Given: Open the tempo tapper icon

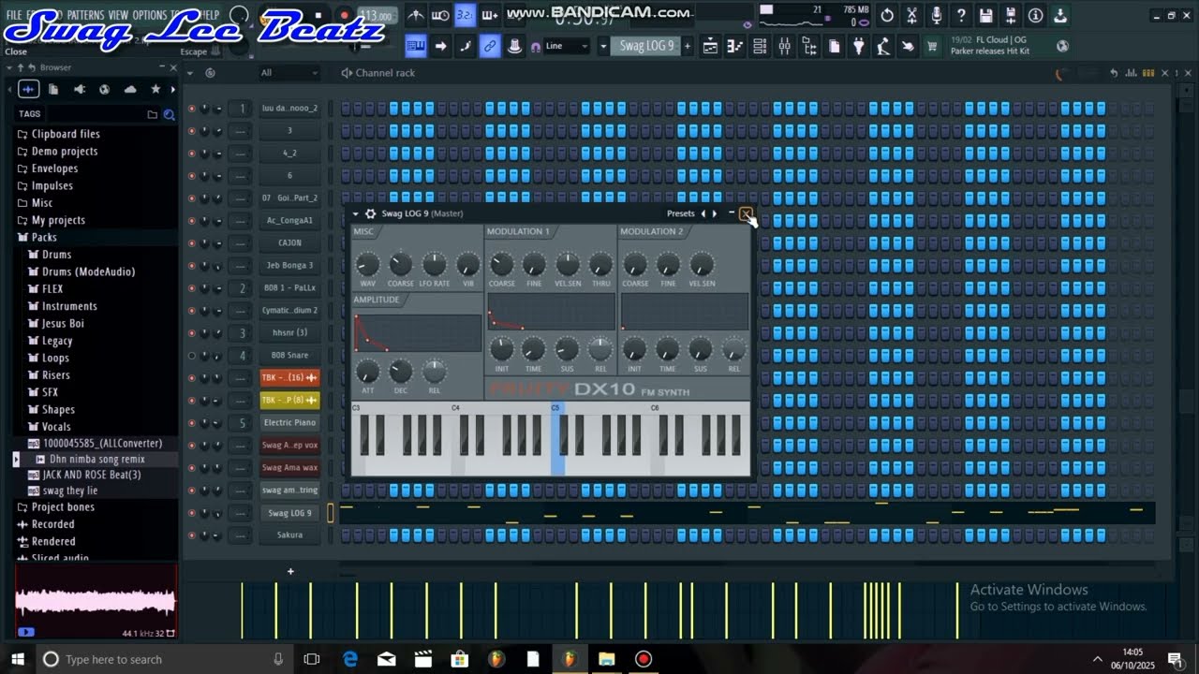Looking at the screenshot, I should [x=882, y=46].
